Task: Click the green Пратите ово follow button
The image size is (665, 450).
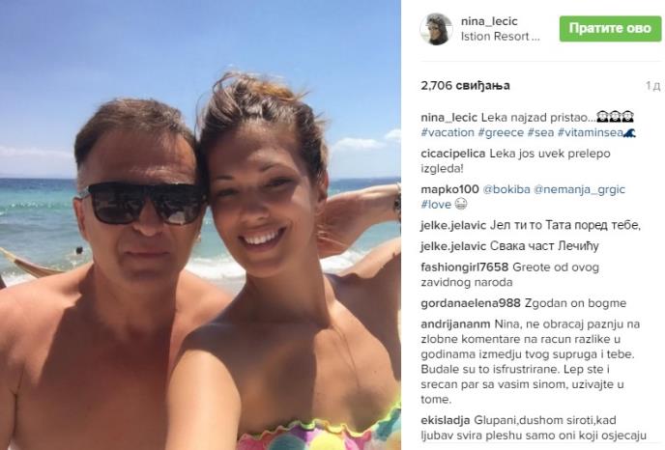Action: [610, 28]
